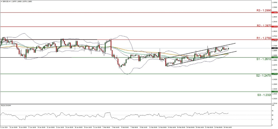278x129 pixels.
Task: Click the small arrow before GBPUSD,H4 title
Action: point(1,1)
